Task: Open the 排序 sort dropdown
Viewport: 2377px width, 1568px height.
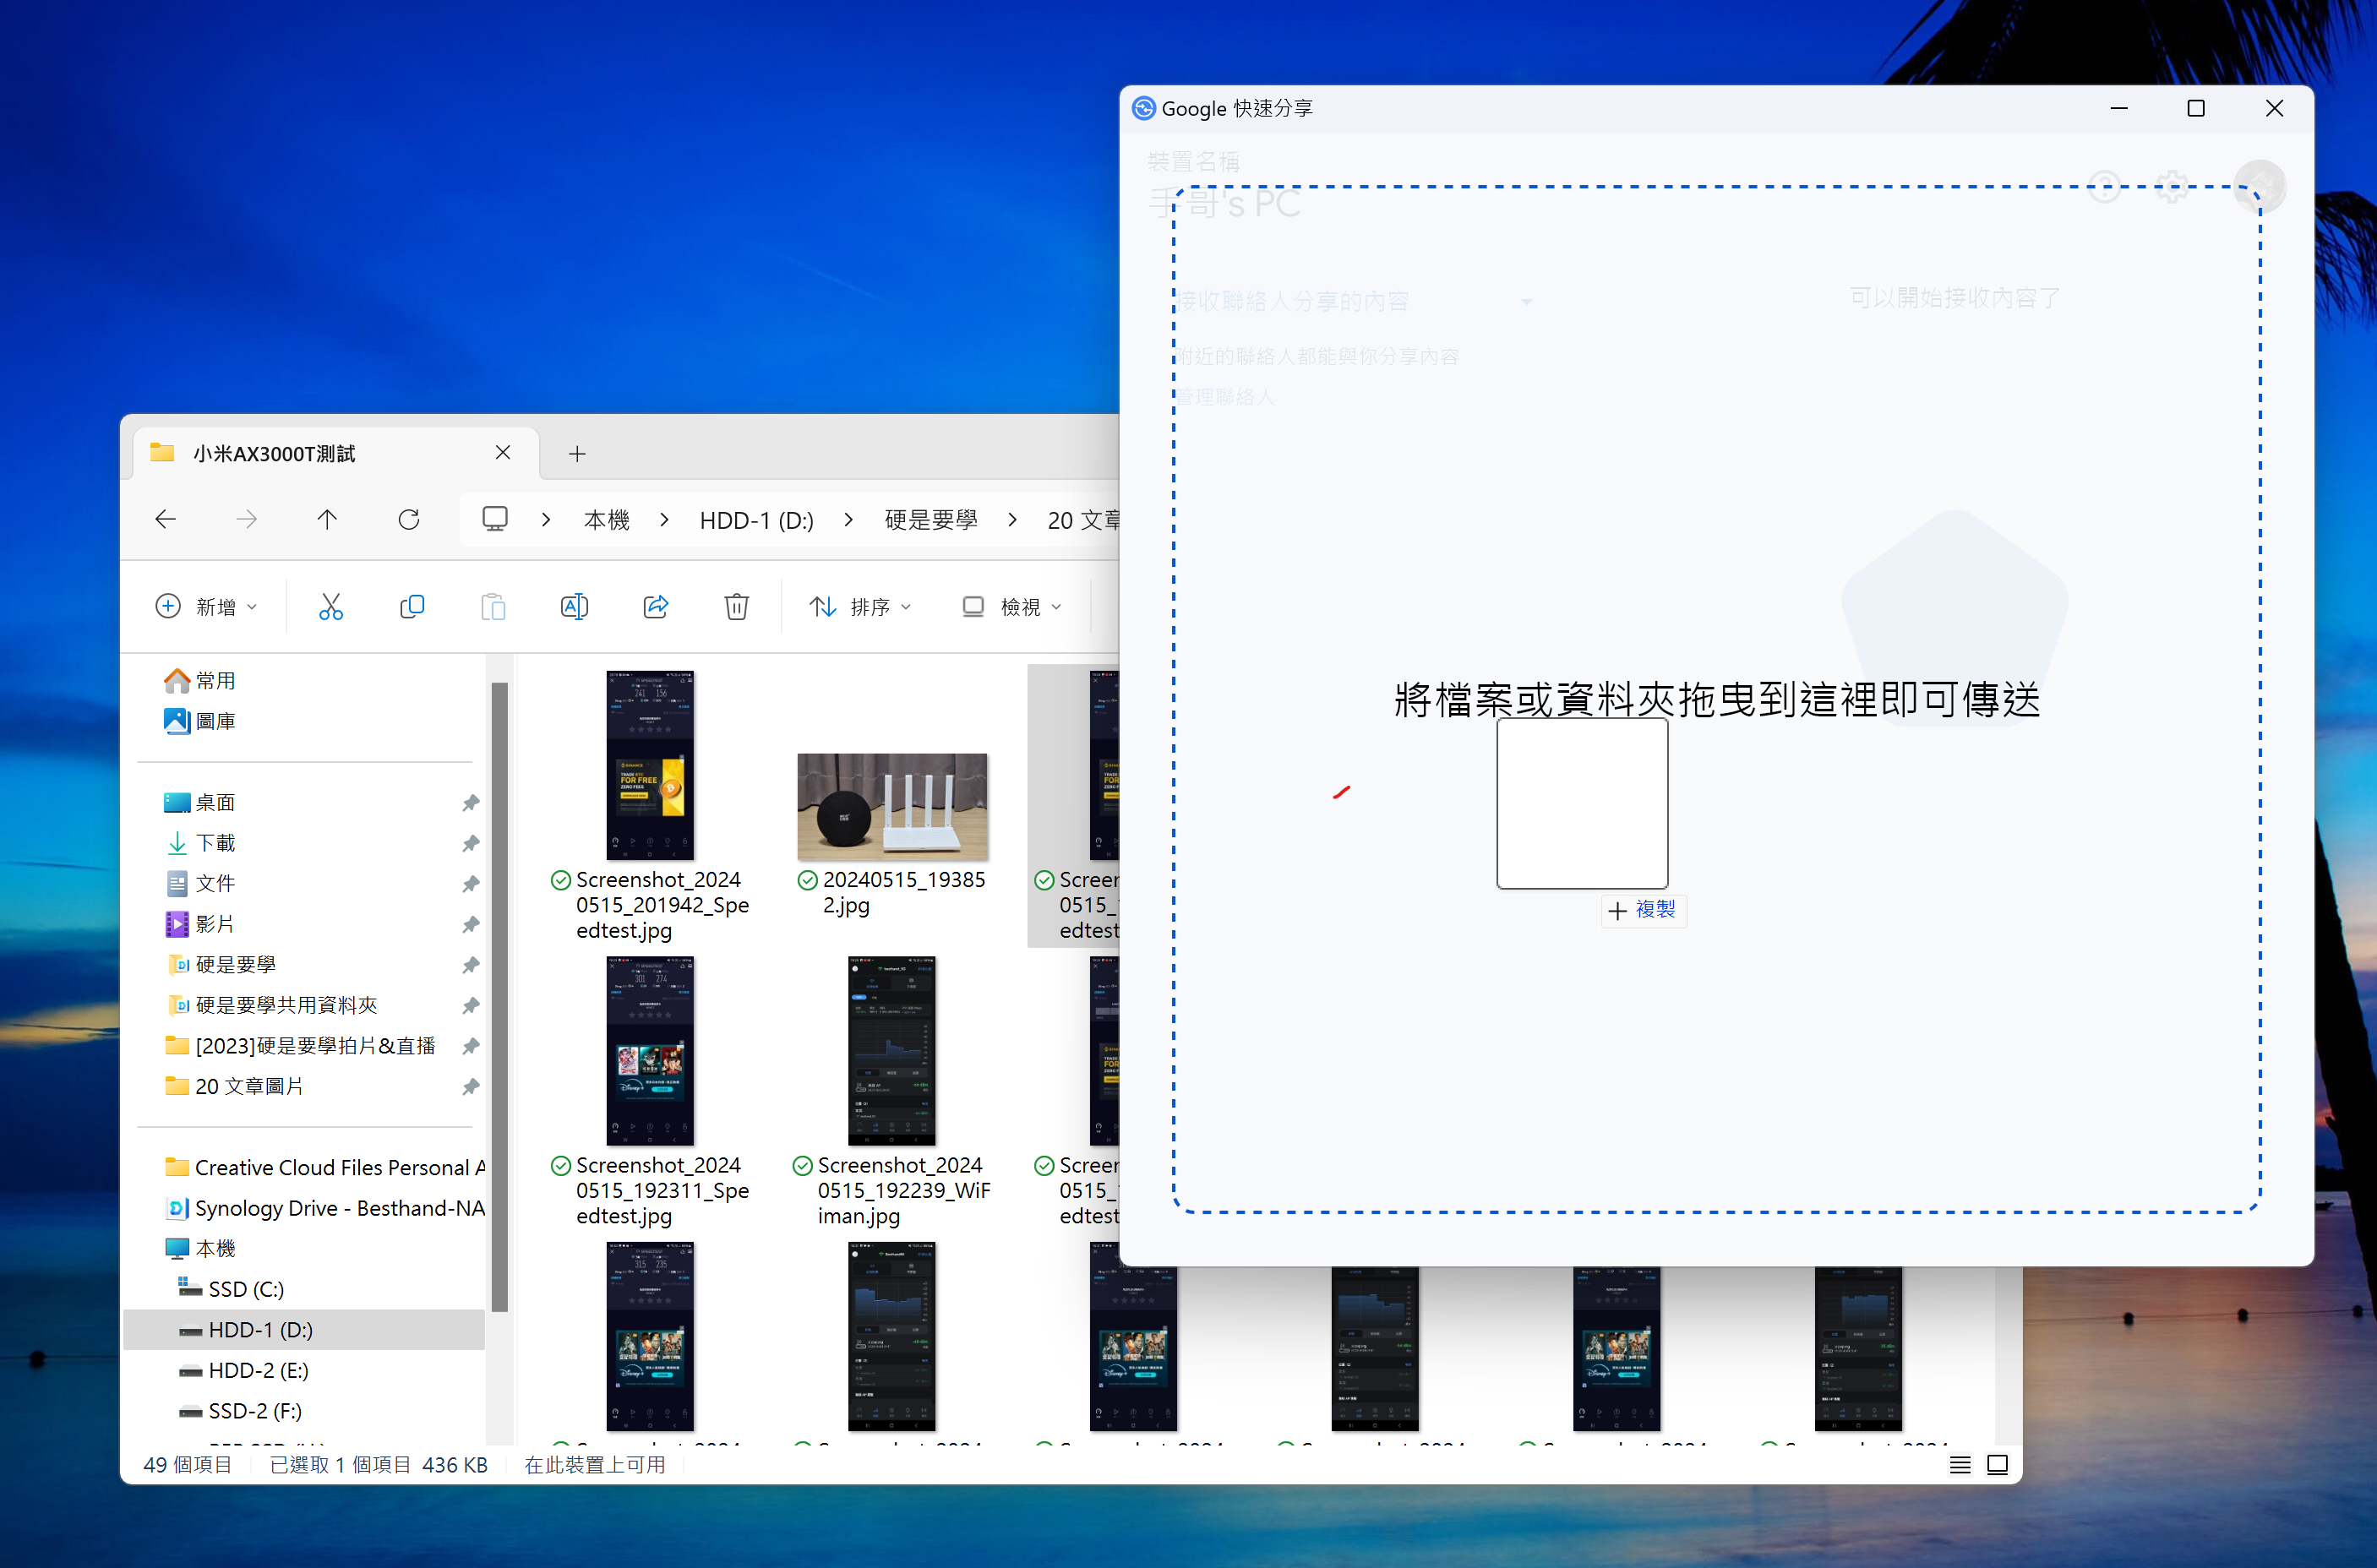Action: coord(860,606)
